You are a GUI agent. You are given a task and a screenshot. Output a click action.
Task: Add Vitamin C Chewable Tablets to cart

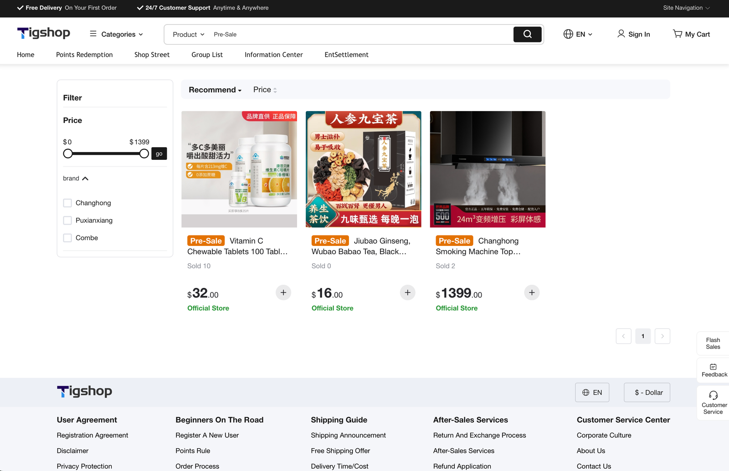pyautogui.click(x=283, y=292)
